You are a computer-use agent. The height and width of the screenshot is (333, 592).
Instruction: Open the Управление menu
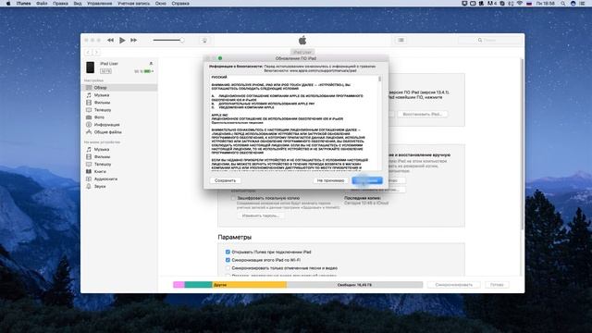click(100, 4)
